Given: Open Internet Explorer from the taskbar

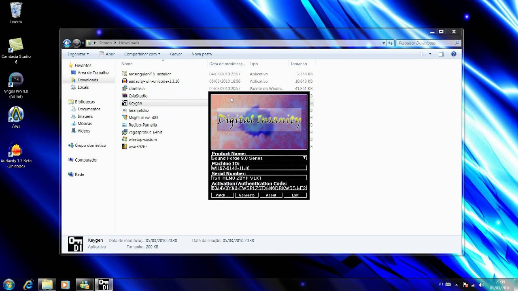Looking at the screenshot, I should (28, 285).
